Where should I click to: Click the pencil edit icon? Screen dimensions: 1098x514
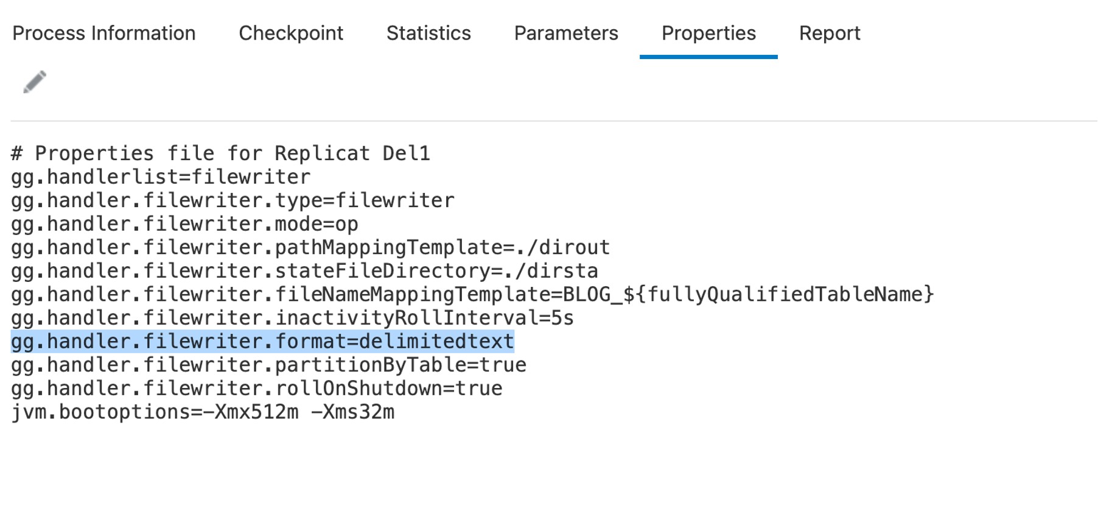tap(35, 82)
